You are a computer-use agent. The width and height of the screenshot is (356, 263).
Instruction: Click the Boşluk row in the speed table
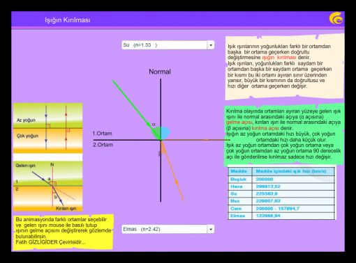(x=281, y=180)
